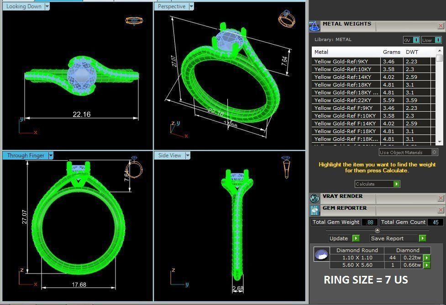Click the orange ring gizmo in Side View viewport

tap(286, 167)
